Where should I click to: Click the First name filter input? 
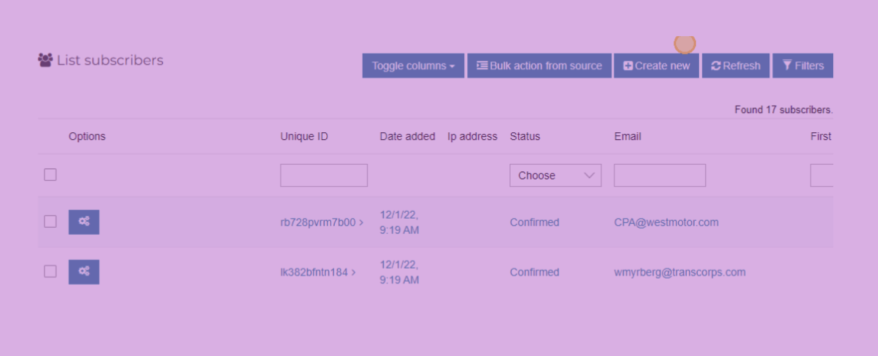coord(822,175)
